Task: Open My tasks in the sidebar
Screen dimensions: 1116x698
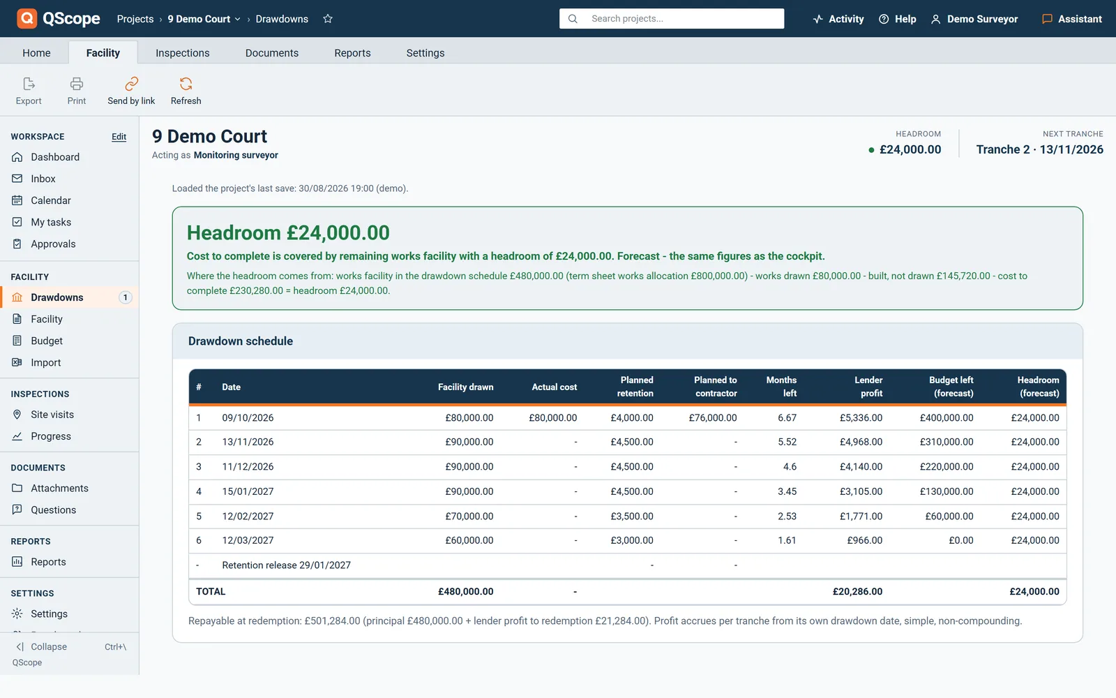Action: coord(69,222)
